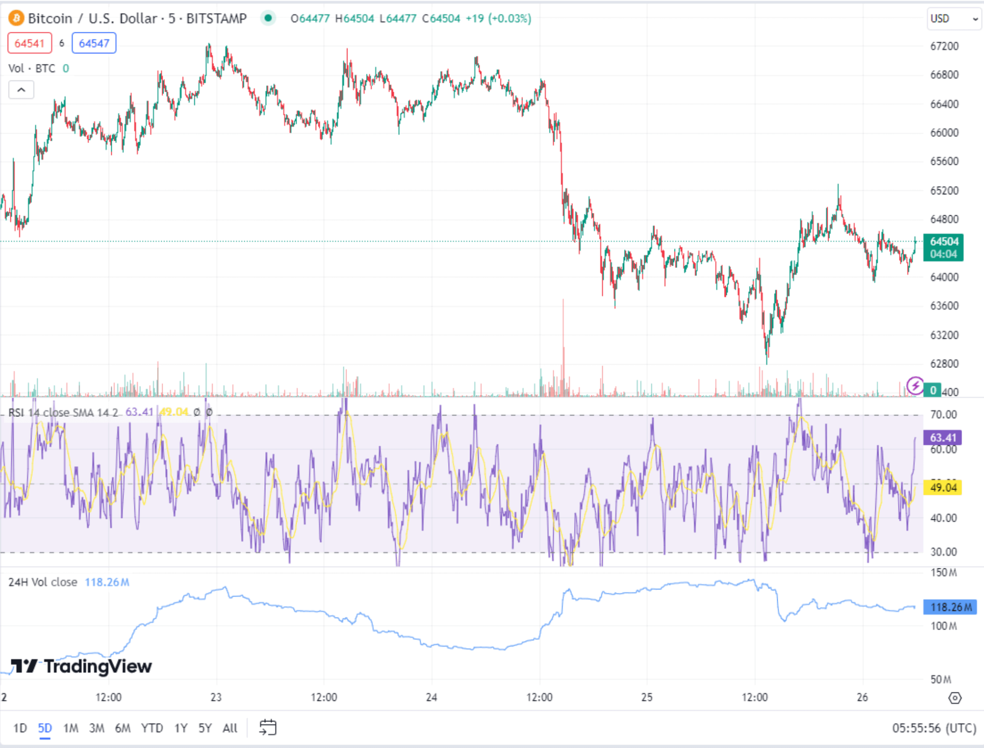This screenshot has height=748, width=984.
Task: Switch to the 1D range tab
Action: (19, 728)
